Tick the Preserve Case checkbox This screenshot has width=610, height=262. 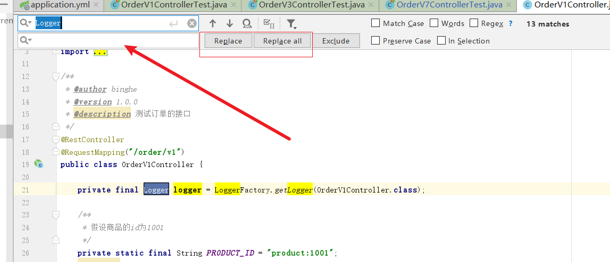[375, 41]
